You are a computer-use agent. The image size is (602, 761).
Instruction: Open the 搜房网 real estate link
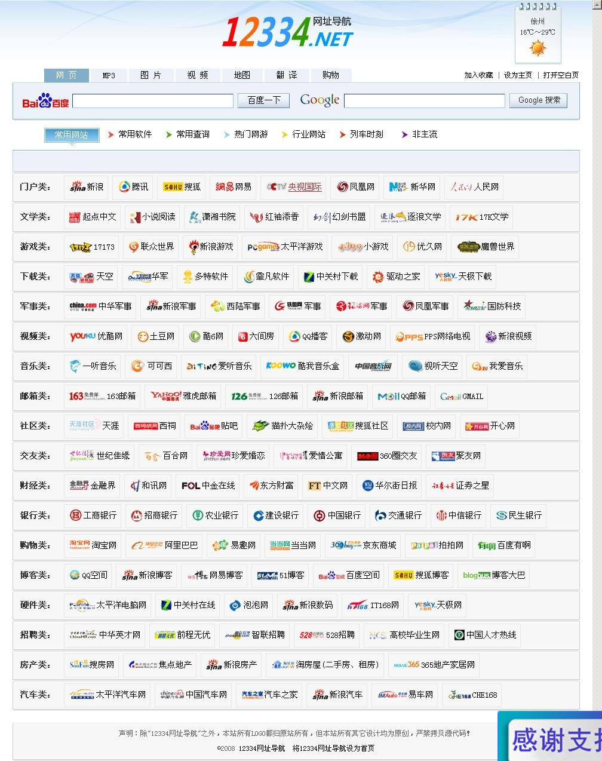pos(92,665)
